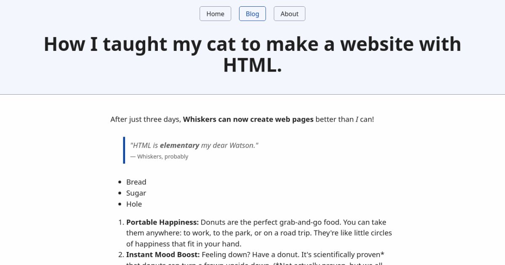Select the Hole list item
The width and height of the screenshot is (505, 265).
coord(134,204)
